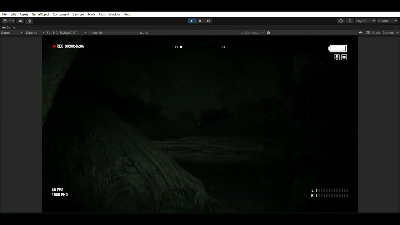This screenshot has width=400, height=225.
Task: Open the Assets menu
Action: coord(24,14)
